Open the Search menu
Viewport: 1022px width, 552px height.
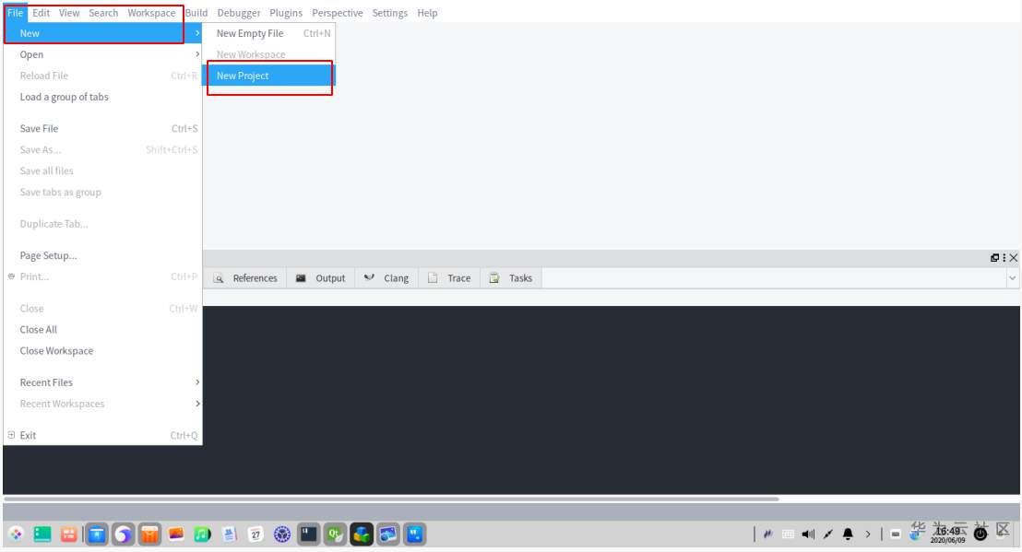tap(103, 13)
